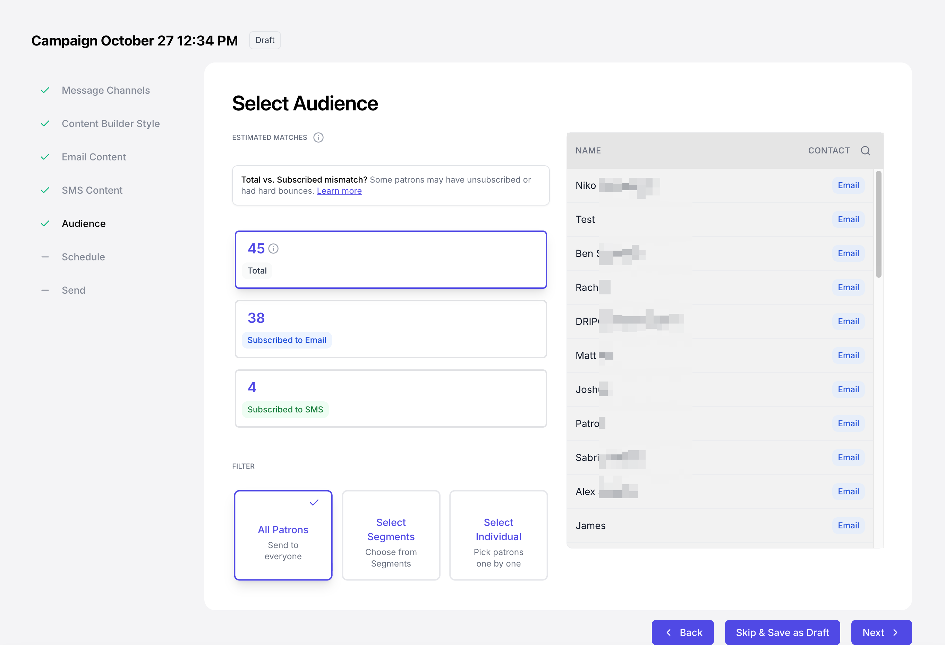Select the 4 Subscribed to SMS card
This screenshot has height=645, width=945.
click(390, 398)
